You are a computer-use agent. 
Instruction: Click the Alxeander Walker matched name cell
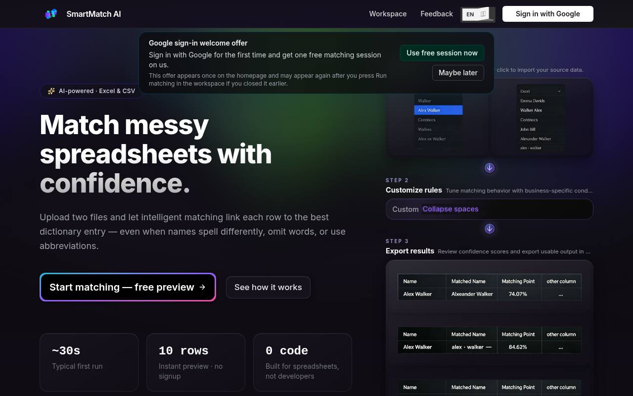click(472, 294)
